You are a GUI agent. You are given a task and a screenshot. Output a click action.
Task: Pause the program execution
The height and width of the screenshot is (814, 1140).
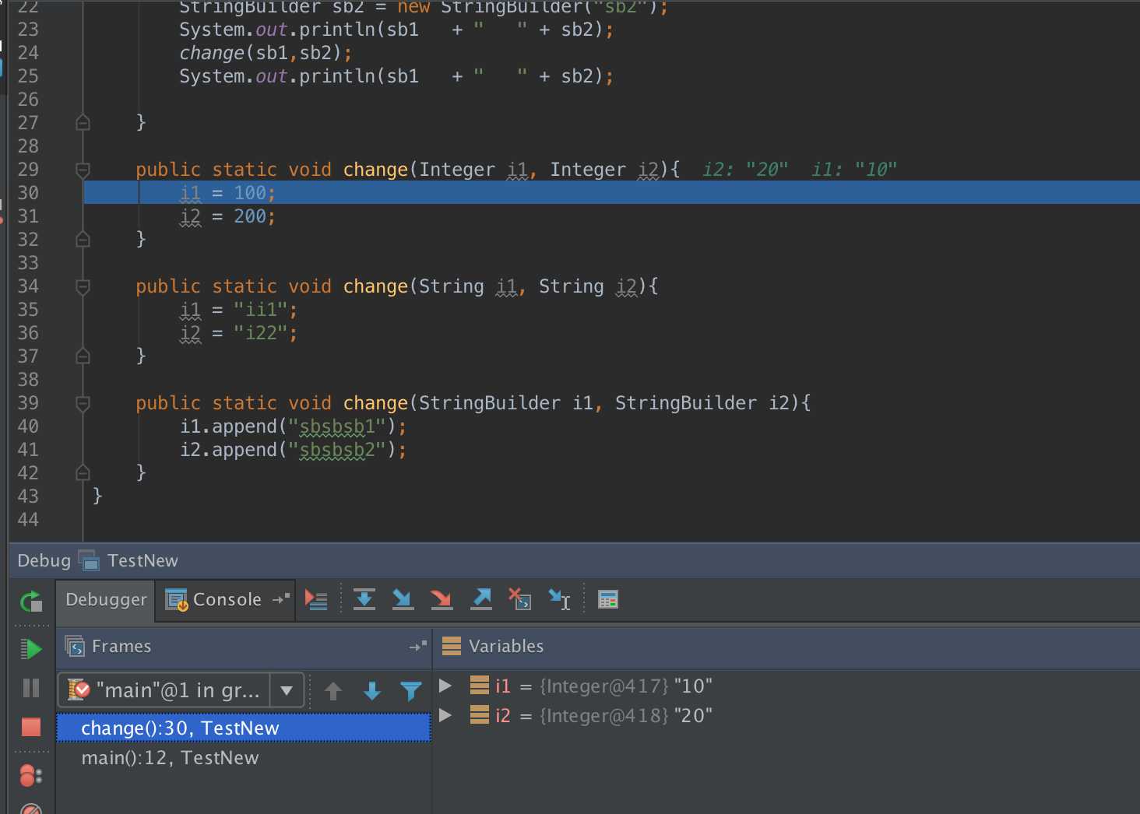click(x=31, y=688)
